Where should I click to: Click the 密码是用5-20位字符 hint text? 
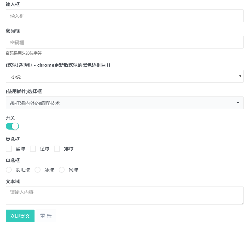pos(24,53)
